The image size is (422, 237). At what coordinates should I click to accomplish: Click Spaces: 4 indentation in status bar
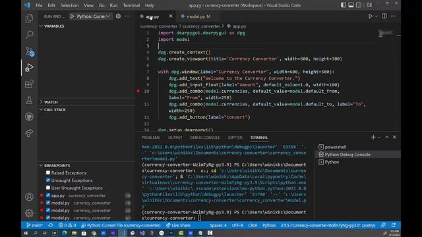pos(218,225)
